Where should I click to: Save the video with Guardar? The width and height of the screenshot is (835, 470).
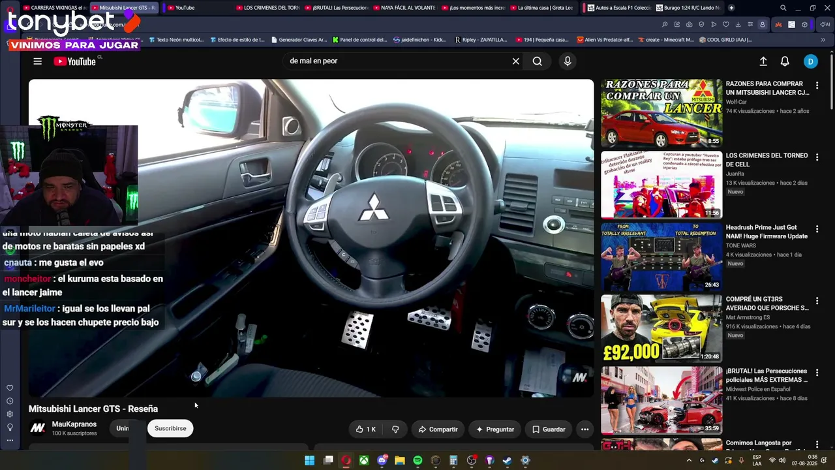[x=549, y=429]
